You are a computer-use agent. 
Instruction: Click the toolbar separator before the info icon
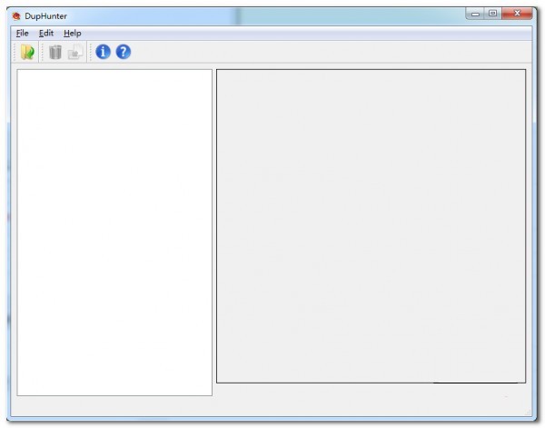tap(90, 53)
